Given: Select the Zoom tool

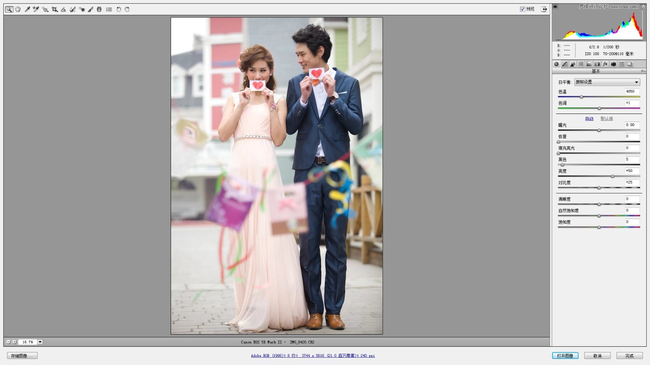Looking at the screenshot, I should (9, 9).
